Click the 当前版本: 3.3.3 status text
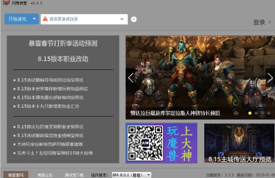The height and width of the screenshot is (178, 275). (x=220, y=175)
